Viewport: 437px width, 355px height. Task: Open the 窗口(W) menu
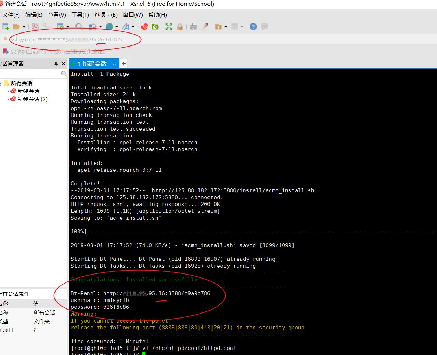(x=133, y=15)
